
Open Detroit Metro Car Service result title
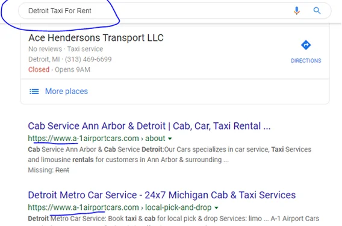tap(162, 195)
